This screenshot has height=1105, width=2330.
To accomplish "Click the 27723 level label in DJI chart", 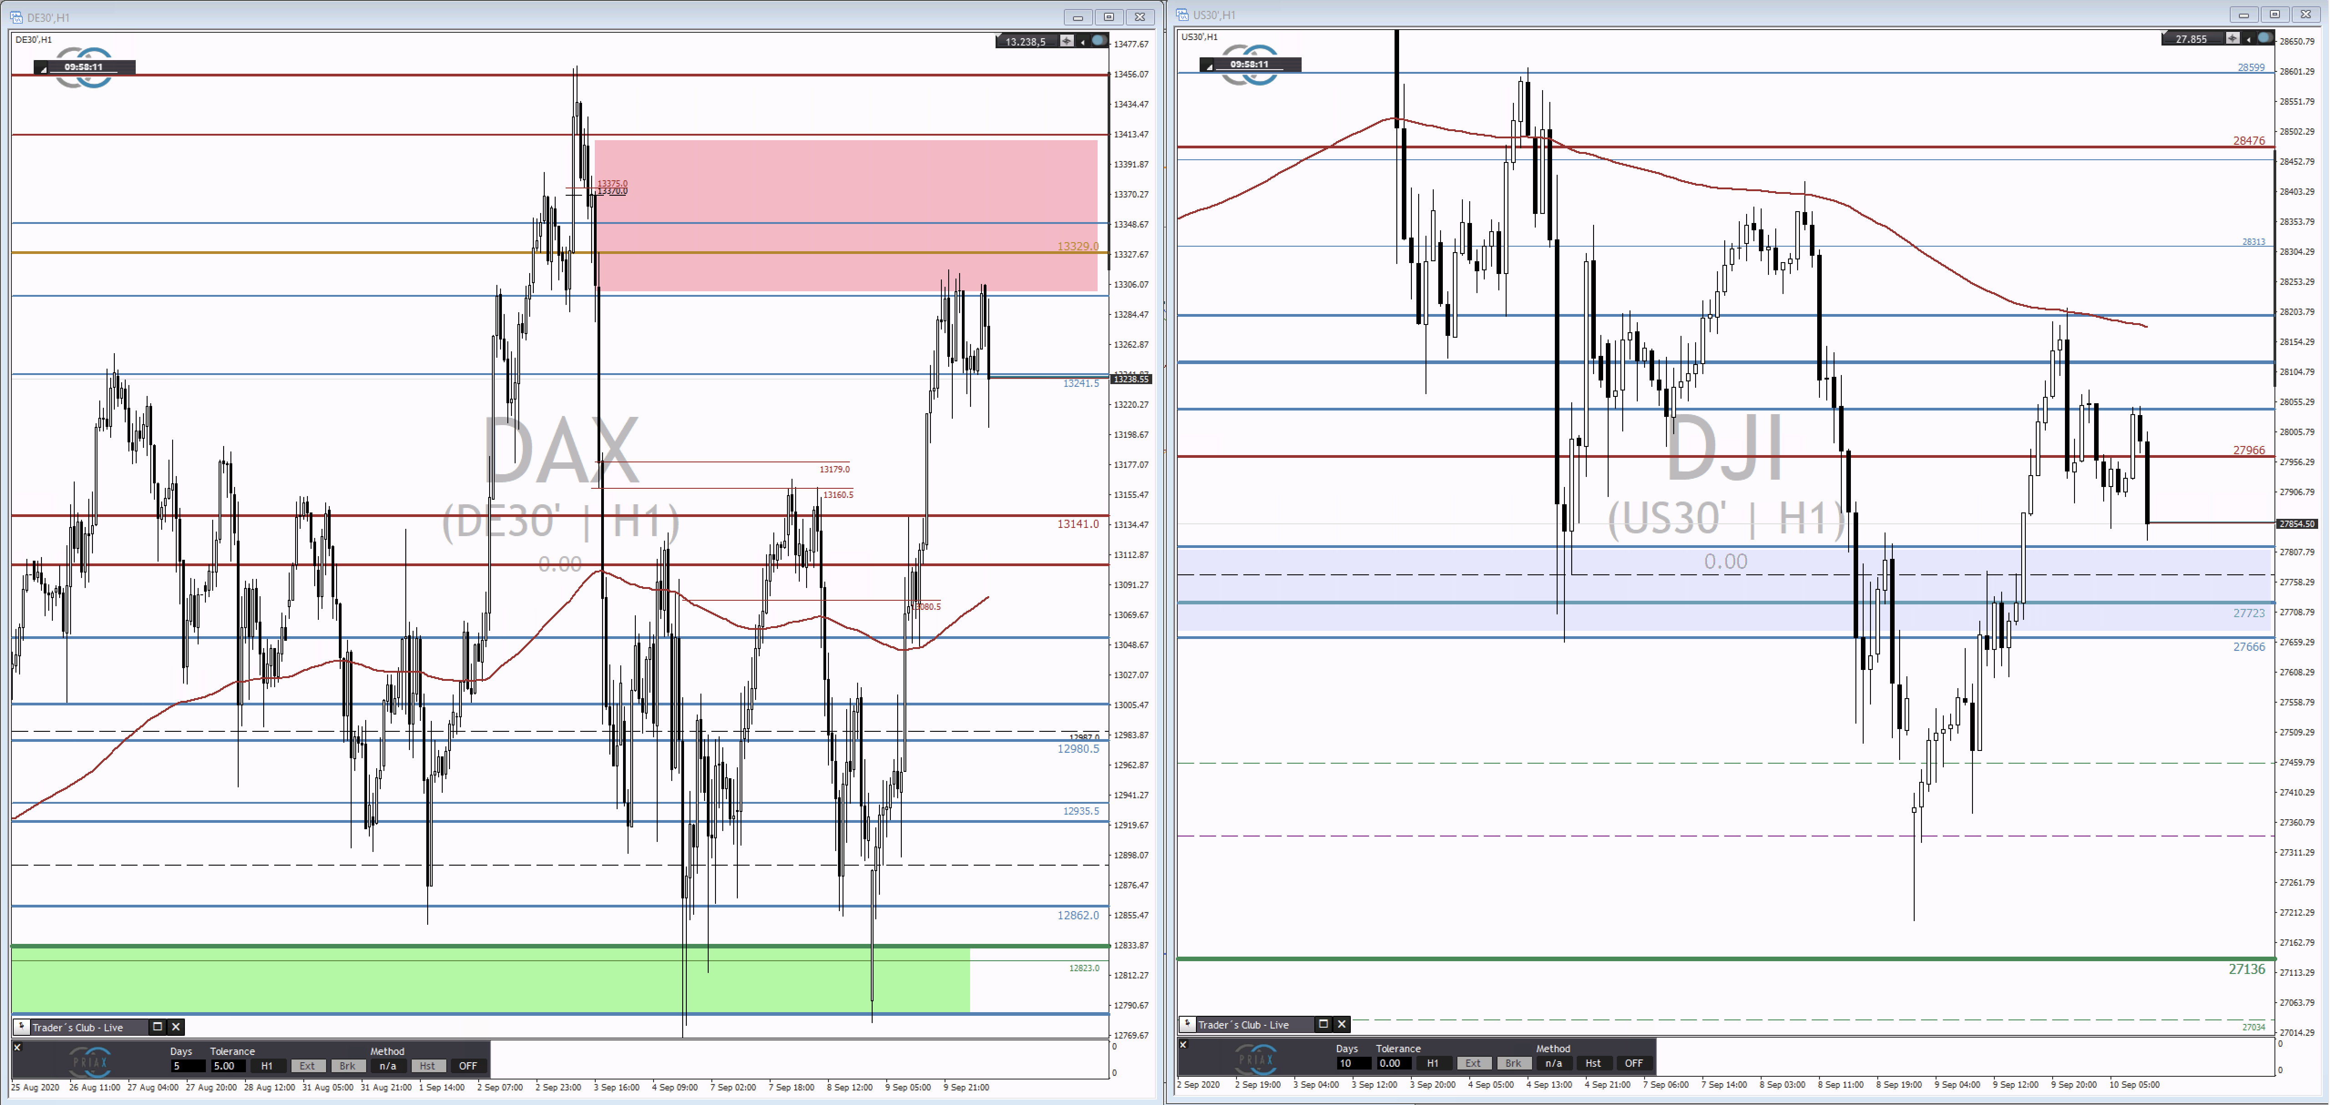I will 2249,613.
